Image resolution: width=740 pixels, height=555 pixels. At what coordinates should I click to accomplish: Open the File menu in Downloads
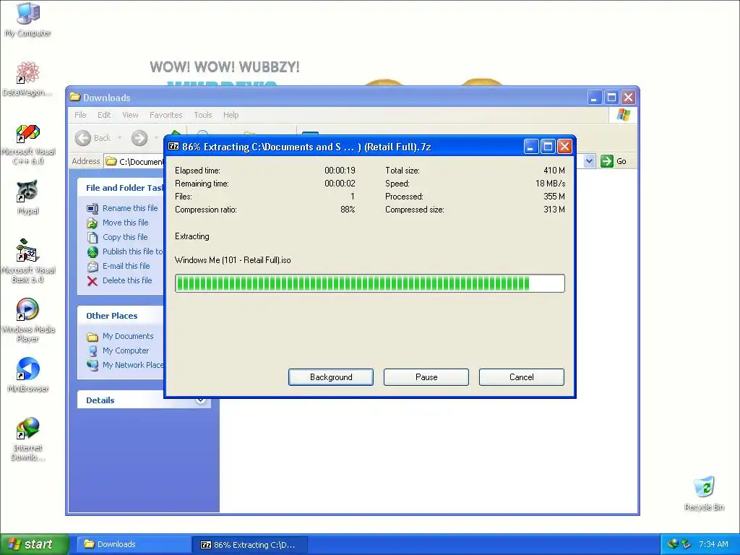coord(80,115)
